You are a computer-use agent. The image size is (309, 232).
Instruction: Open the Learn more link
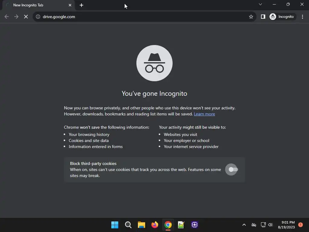point(204,114)
